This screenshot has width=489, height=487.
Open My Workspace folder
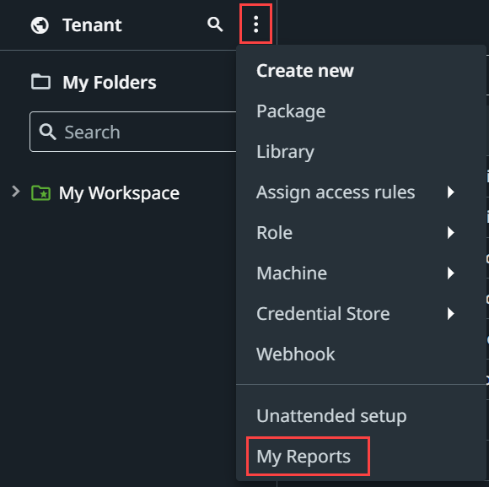119,193
